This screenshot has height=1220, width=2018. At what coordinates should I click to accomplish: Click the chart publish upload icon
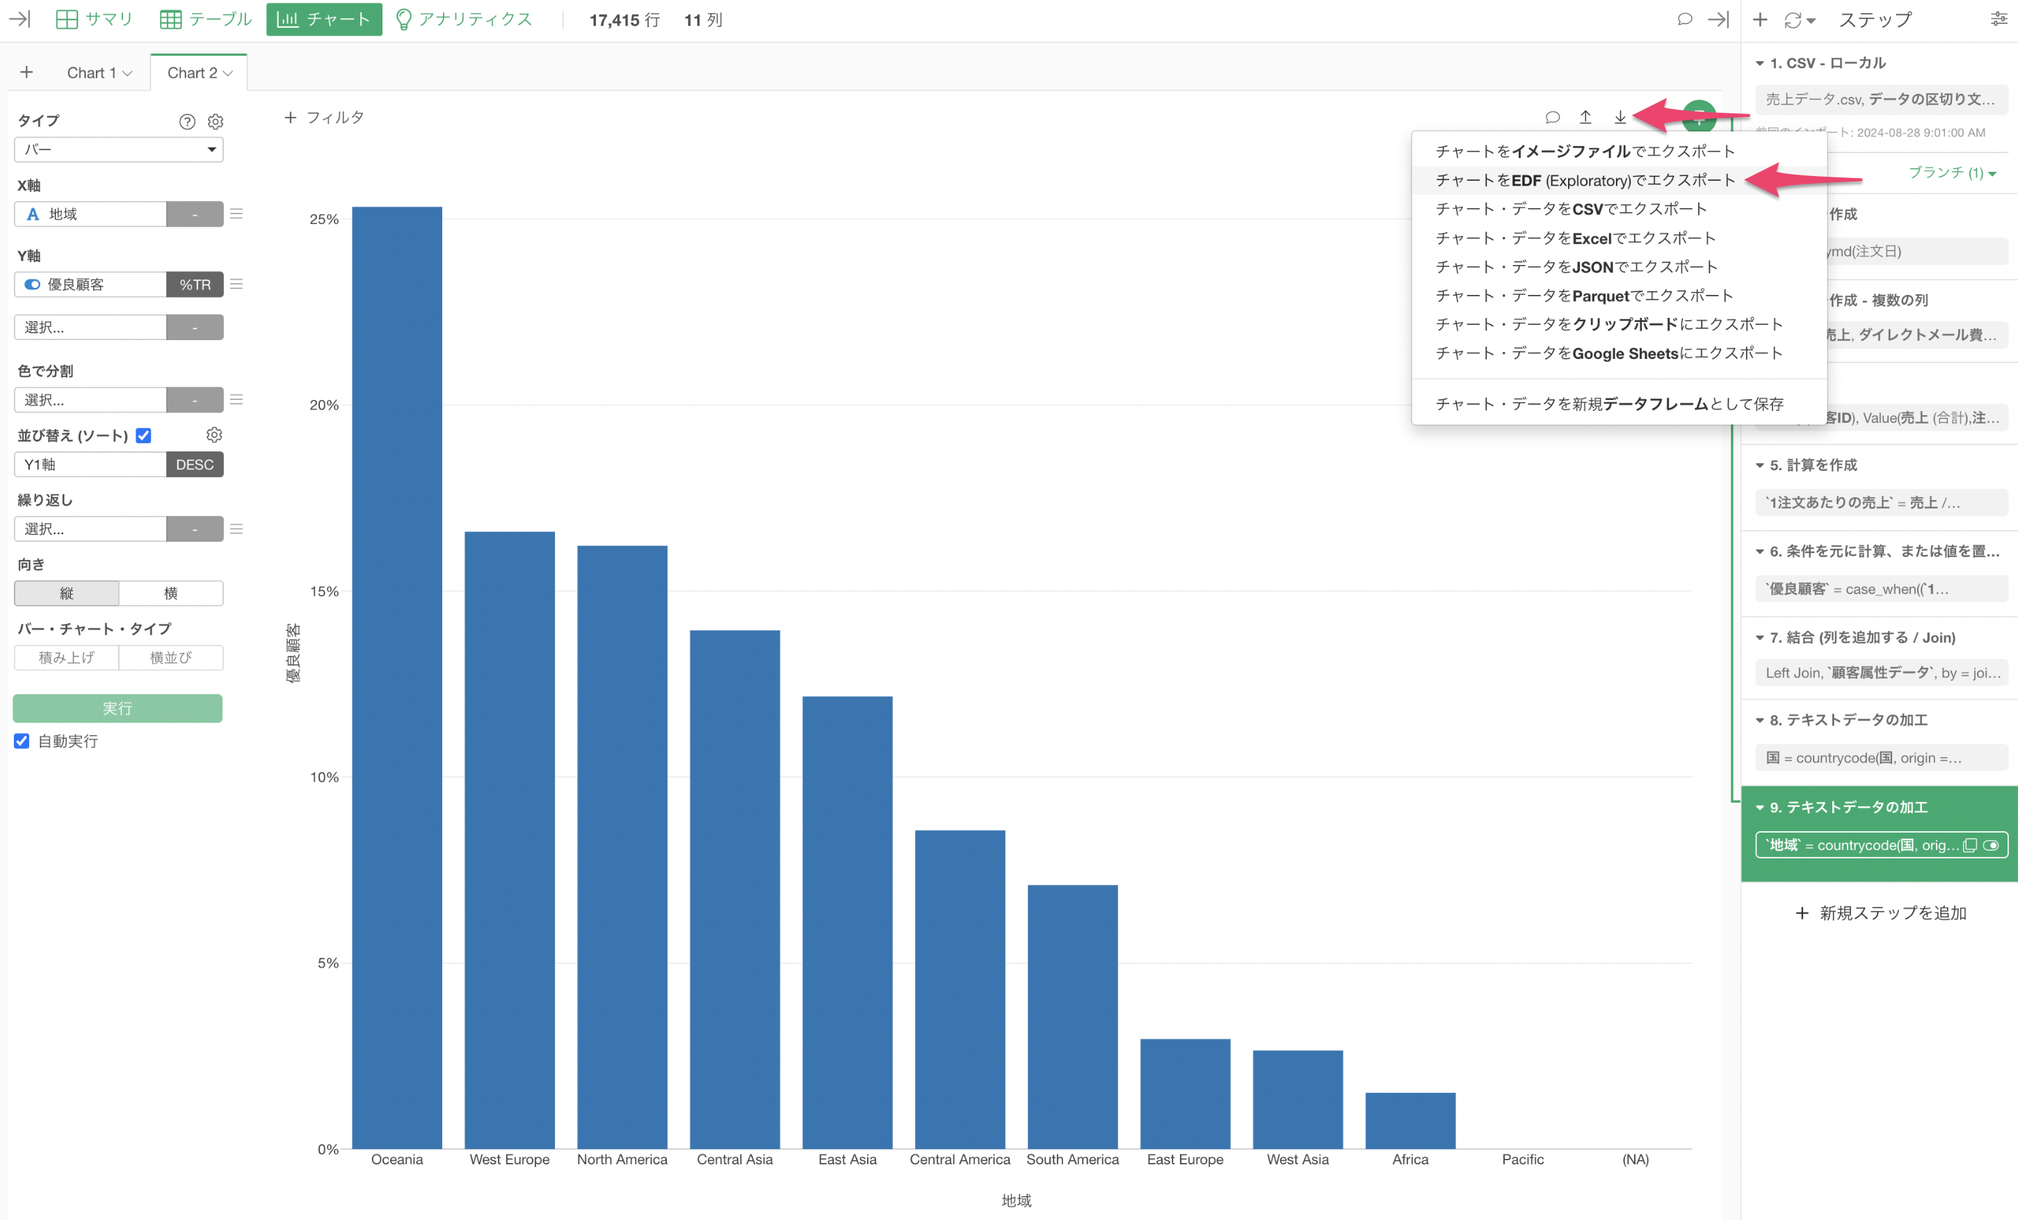1585,117
